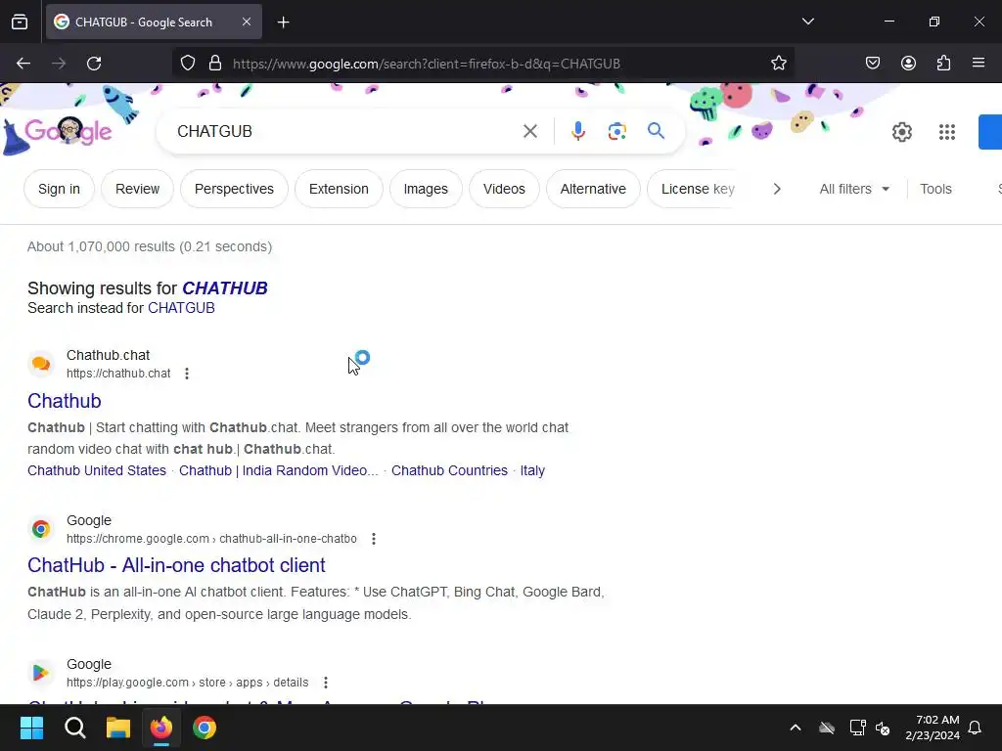Select the Extension filter chip
This screenshot has height=751, width=1002.
click(339, 189)
